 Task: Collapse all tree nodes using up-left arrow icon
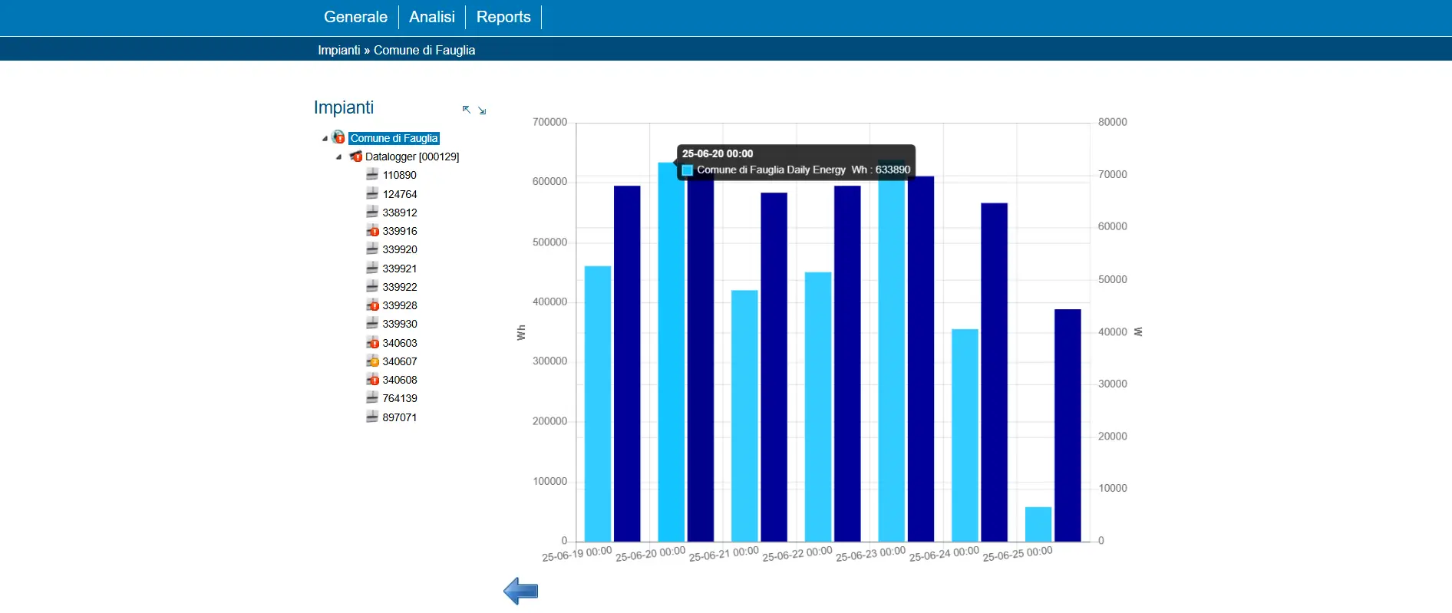[467, 110]
